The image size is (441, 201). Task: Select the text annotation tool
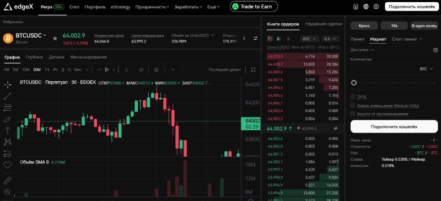[8, 130]
